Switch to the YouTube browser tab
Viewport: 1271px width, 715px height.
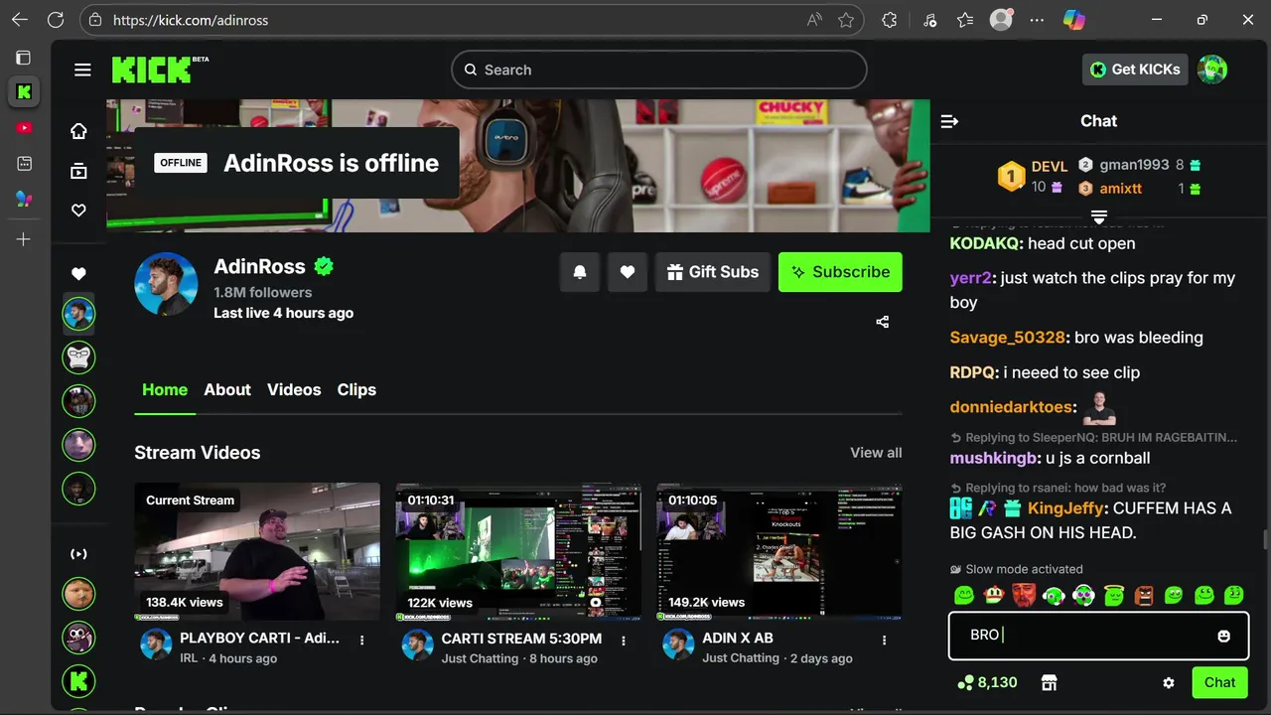pos(24,127)
